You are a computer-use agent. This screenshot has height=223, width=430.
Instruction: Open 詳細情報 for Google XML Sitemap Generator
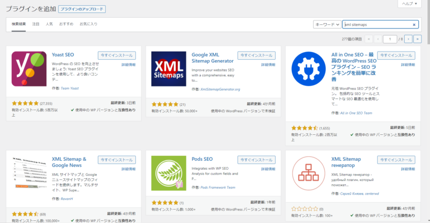tap(268, 64)
